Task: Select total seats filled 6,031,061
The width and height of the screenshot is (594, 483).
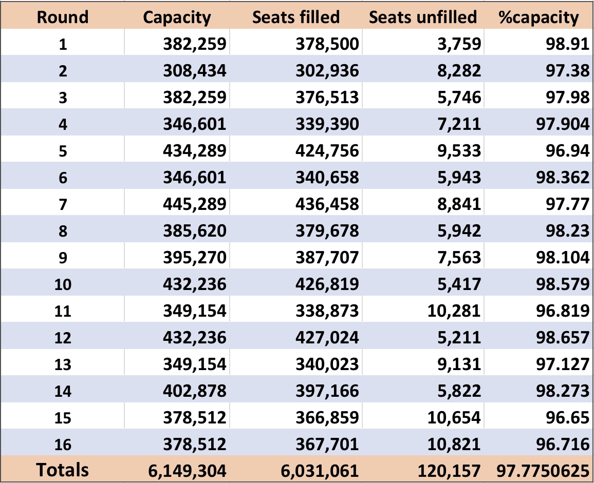Action: (x=320, y=471)
